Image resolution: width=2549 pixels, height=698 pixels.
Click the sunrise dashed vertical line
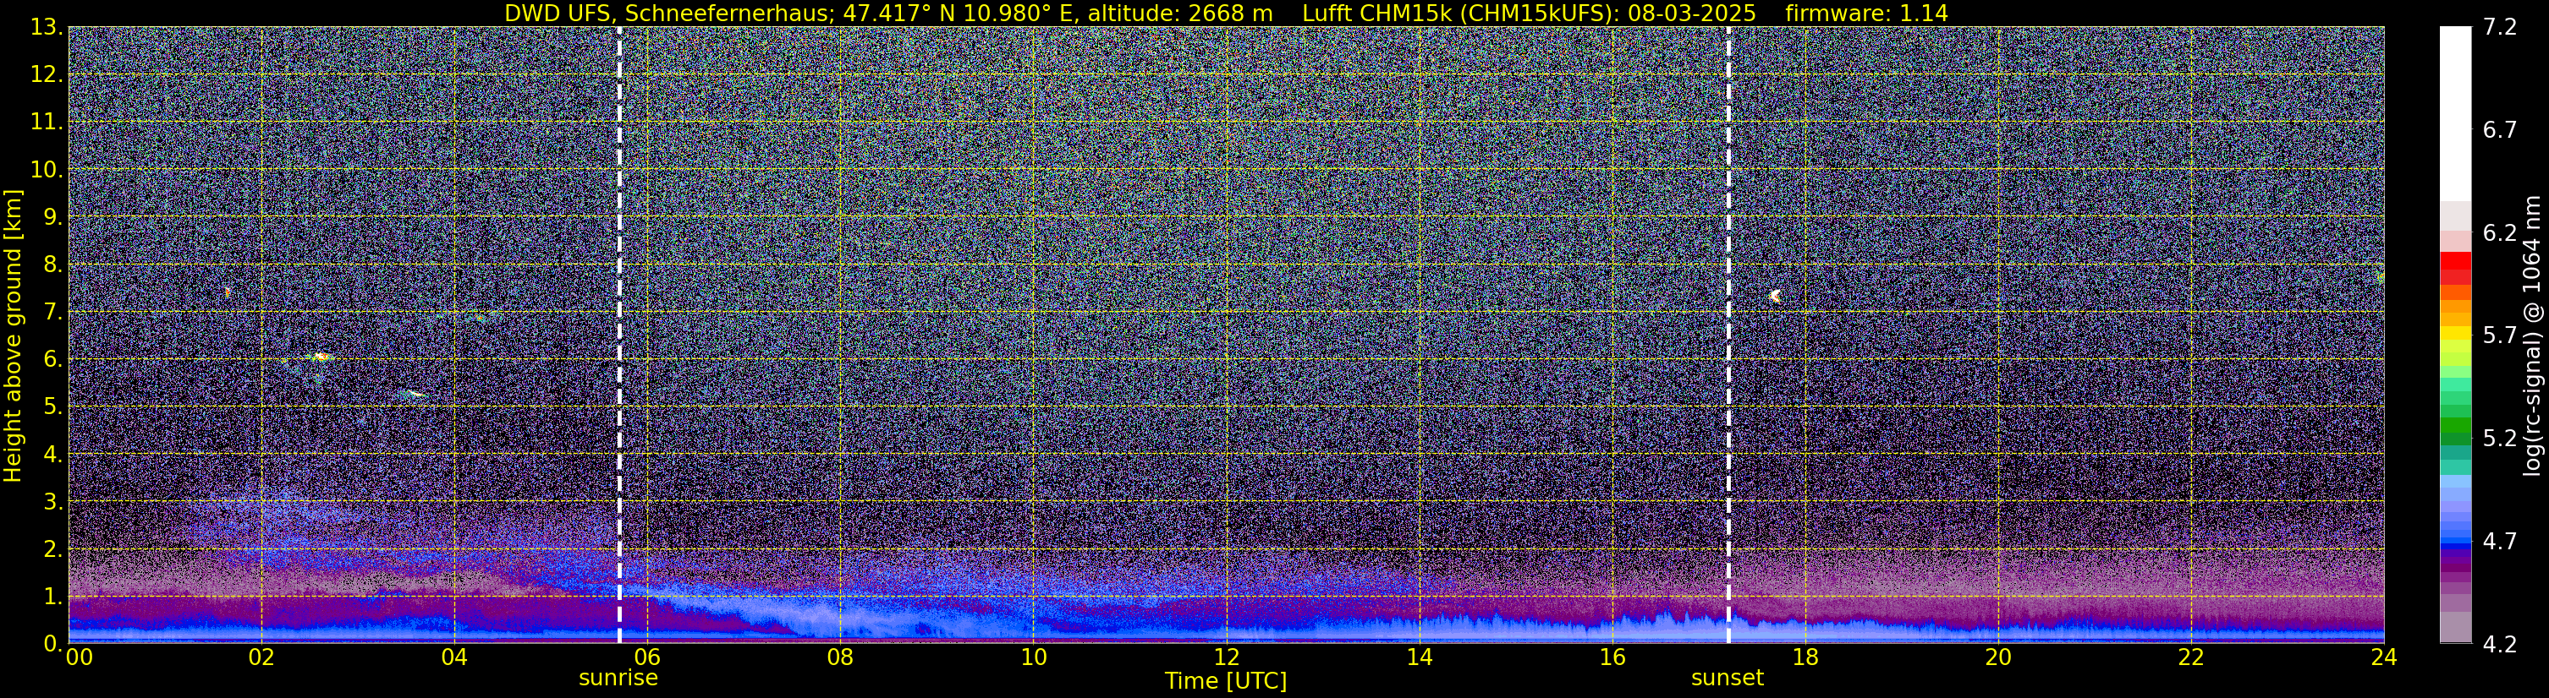tap(619, 335)
